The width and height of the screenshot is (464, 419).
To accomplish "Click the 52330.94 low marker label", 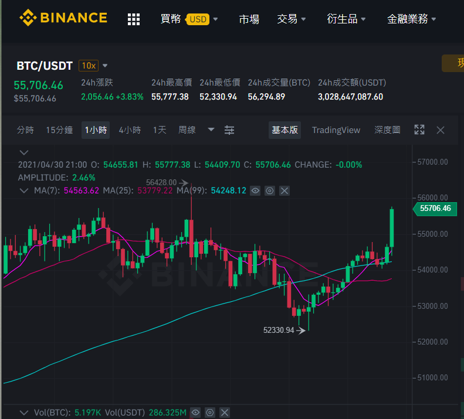I will (279, 330).
